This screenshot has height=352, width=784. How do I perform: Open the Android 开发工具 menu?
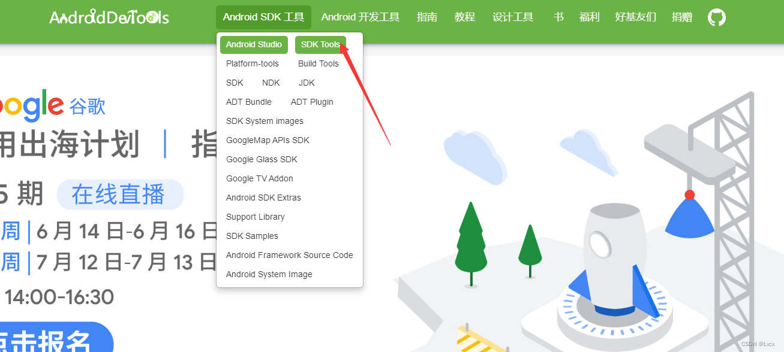[361, 17]
